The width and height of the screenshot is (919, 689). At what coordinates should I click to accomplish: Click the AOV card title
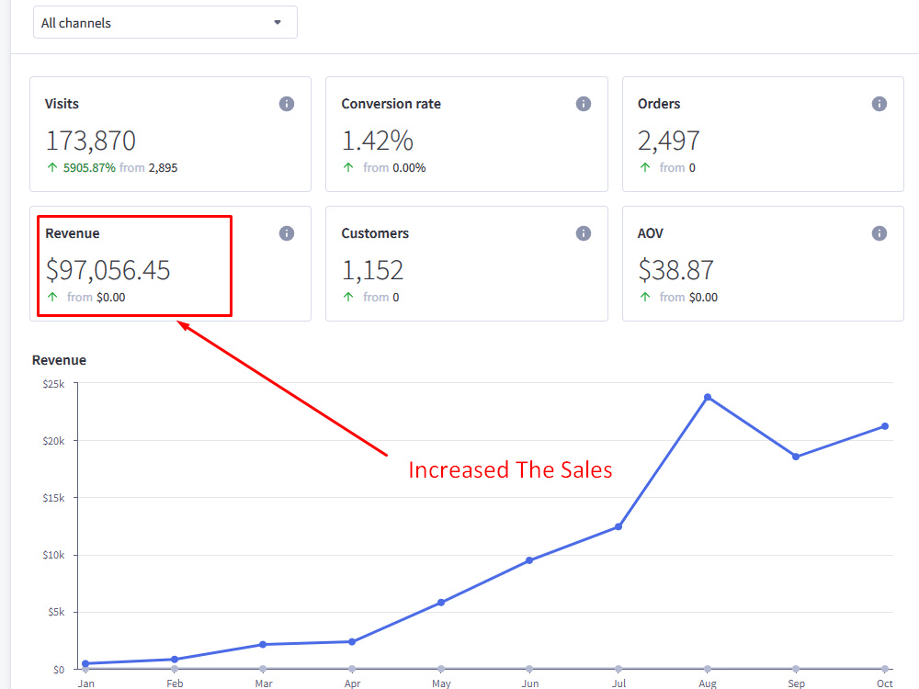650,233
